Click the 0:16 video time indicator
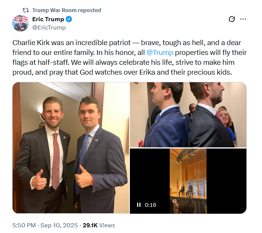This screenshot has width=262, height=233. click(x=150, y=205)
